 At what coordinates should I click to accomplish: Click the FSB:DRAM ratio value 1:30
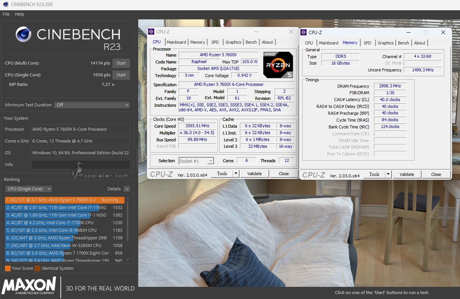click(390, 93)
